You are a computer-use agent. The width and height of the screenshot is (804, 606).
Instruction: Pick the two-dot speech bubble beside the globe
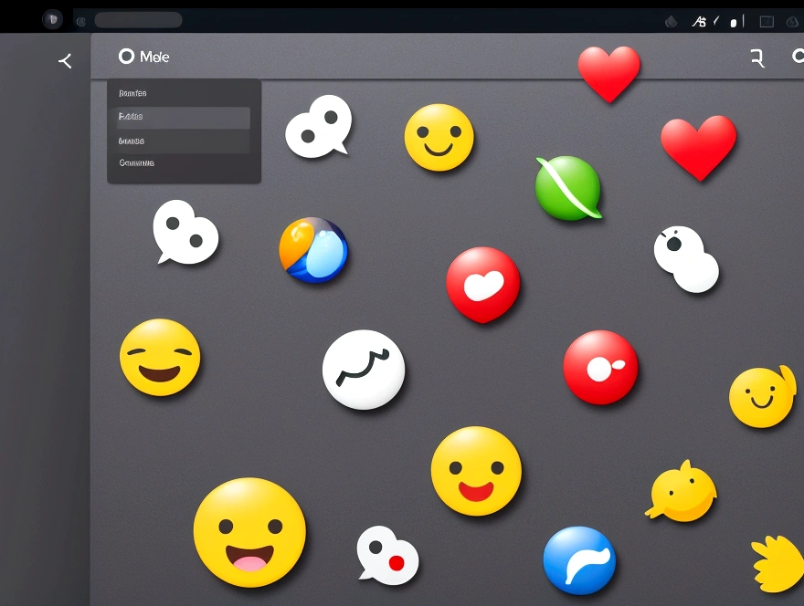(185, 232)
